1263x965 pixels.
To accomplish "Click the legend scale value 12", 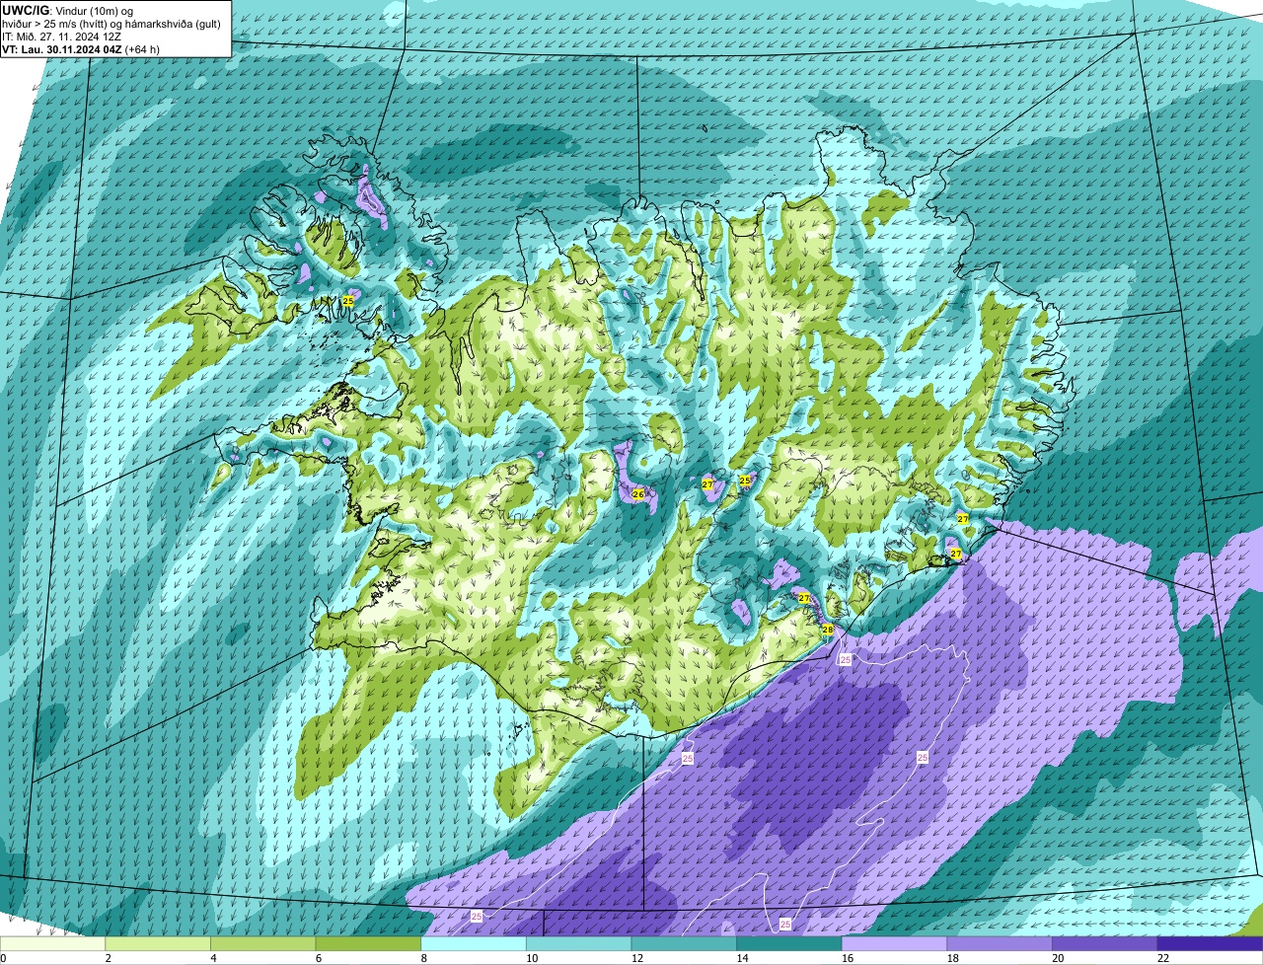I will [636, 958].
